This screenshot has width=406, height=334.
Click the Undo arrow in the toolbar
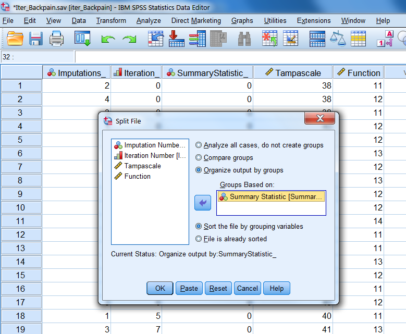pos(108,39)
